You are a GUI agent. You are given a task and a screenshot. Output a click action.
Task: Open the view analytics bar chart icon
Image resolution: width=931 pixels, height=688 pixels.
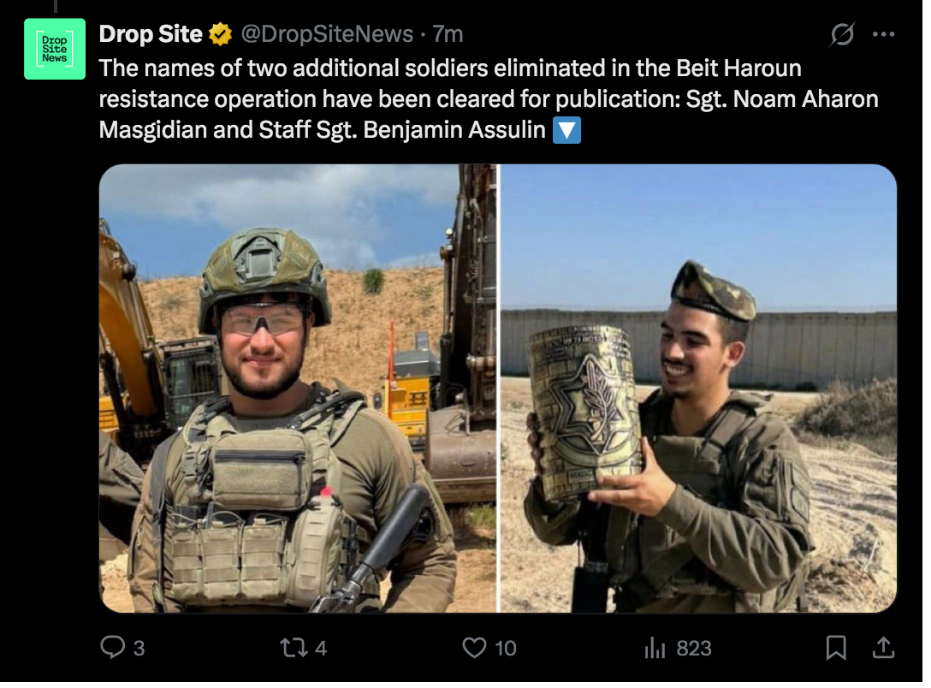click(x=655, y=648)
